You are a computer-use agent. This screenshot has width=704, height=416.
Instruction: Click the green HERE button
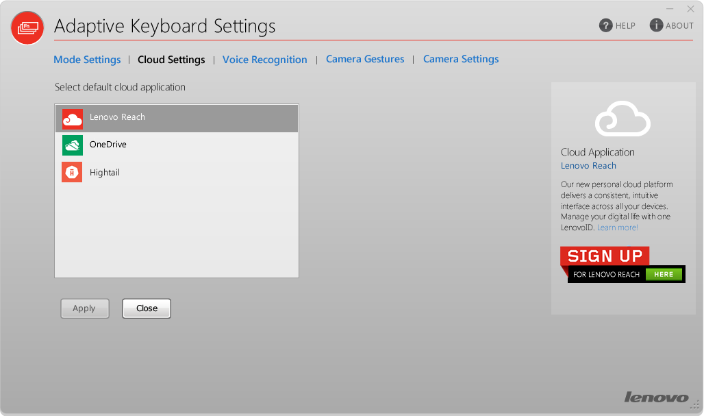click(x=664, y=274)
